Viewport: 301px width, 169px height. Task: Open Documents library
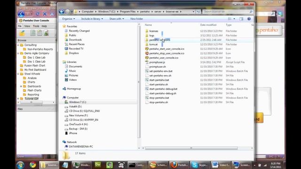click(75, 67)
